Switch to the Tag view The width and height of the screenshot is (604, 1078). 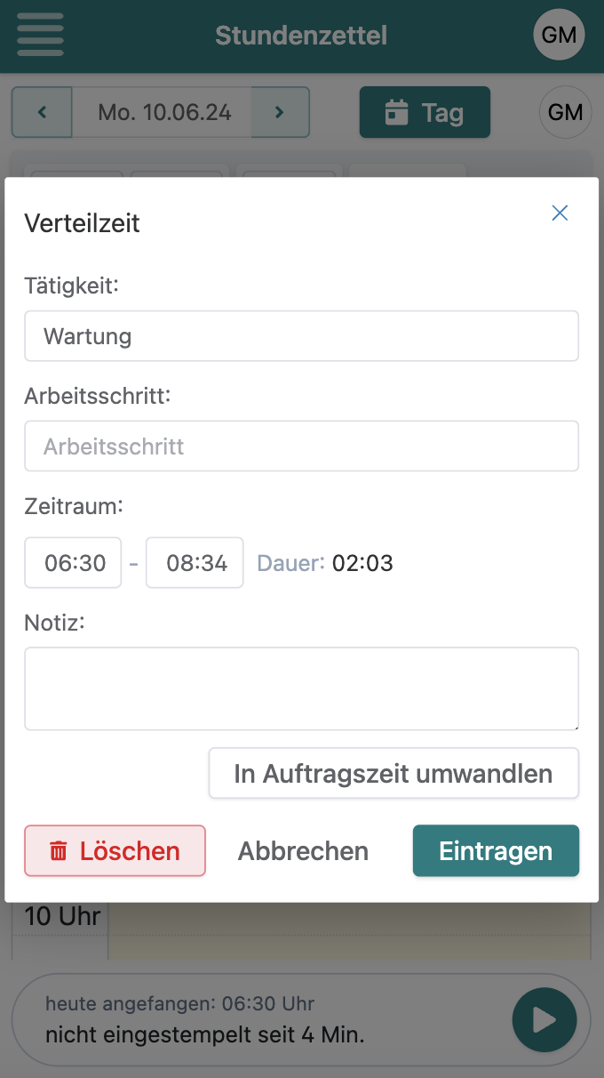pos(425,112)
